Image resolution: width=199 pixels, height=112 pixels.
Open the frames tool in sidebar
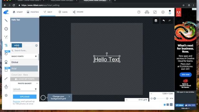pyautogui.click(x=6, y=70)
